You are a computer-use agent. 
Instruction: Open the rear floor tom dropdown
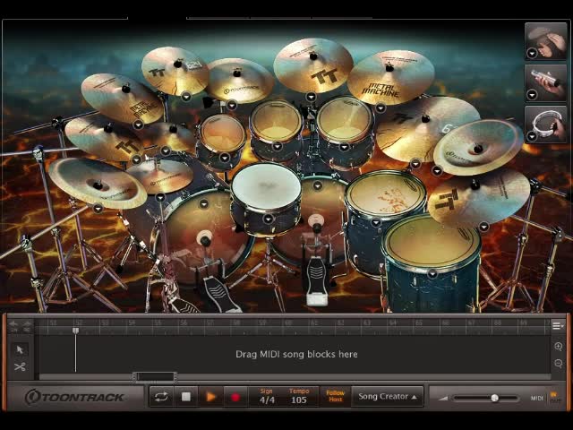[376, 222]
